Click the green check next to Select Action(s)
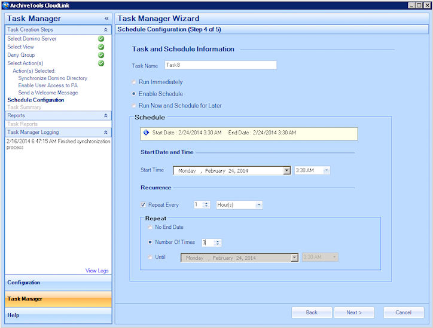The image size is (433, 328). pos(101,63)
